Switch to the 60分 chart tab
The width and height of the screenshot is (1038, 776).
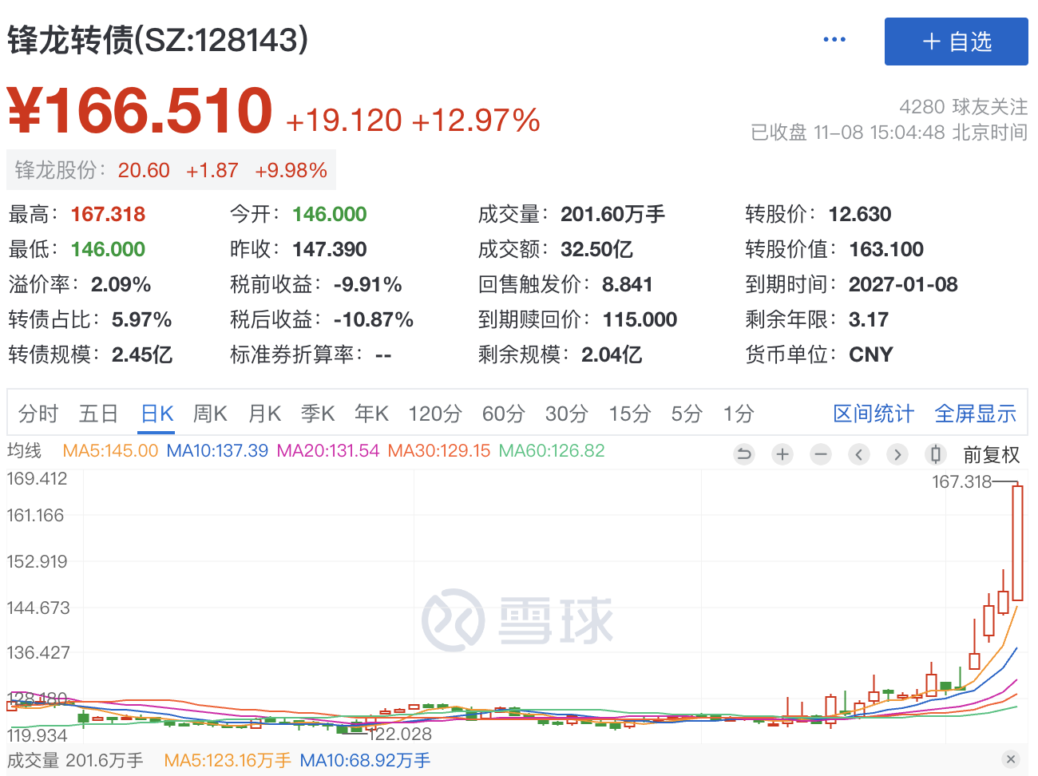[x=503, y=414]
